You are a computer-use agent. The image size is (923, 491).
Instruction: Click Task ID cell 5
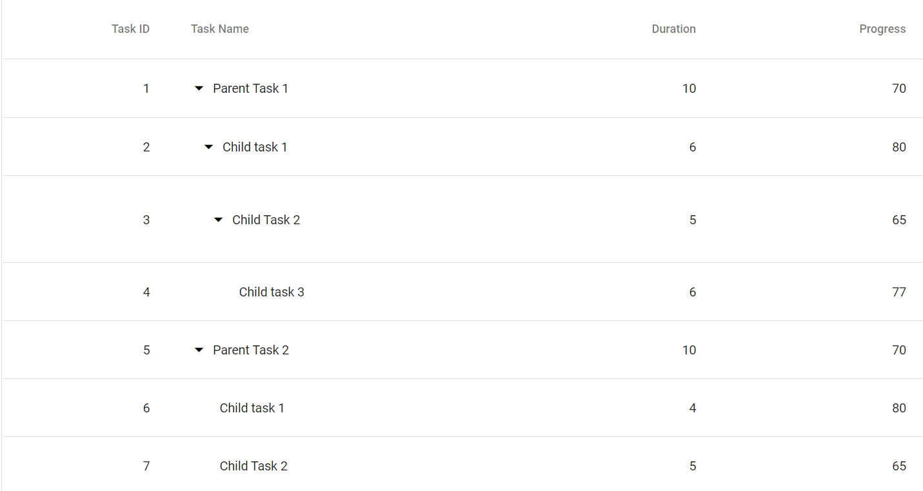(x=146, y=351)
